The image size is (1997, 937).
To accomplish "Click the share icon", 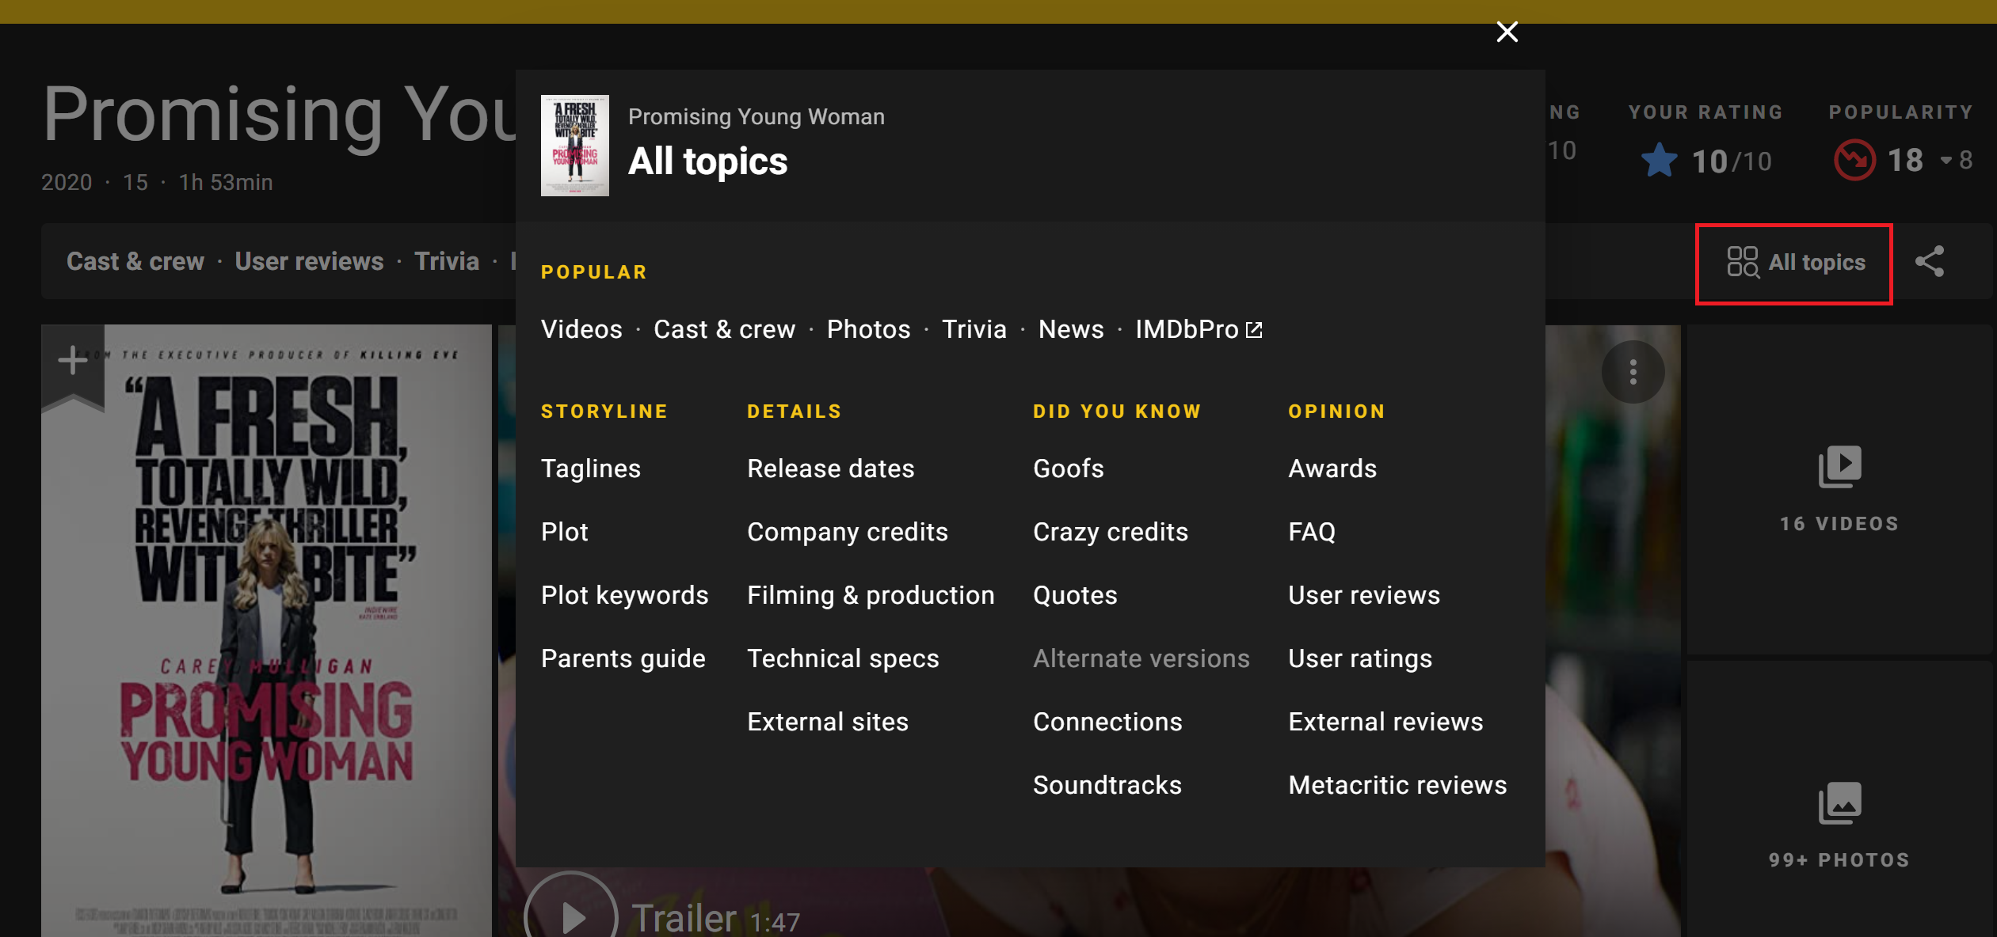I will tap(1930, 262).
